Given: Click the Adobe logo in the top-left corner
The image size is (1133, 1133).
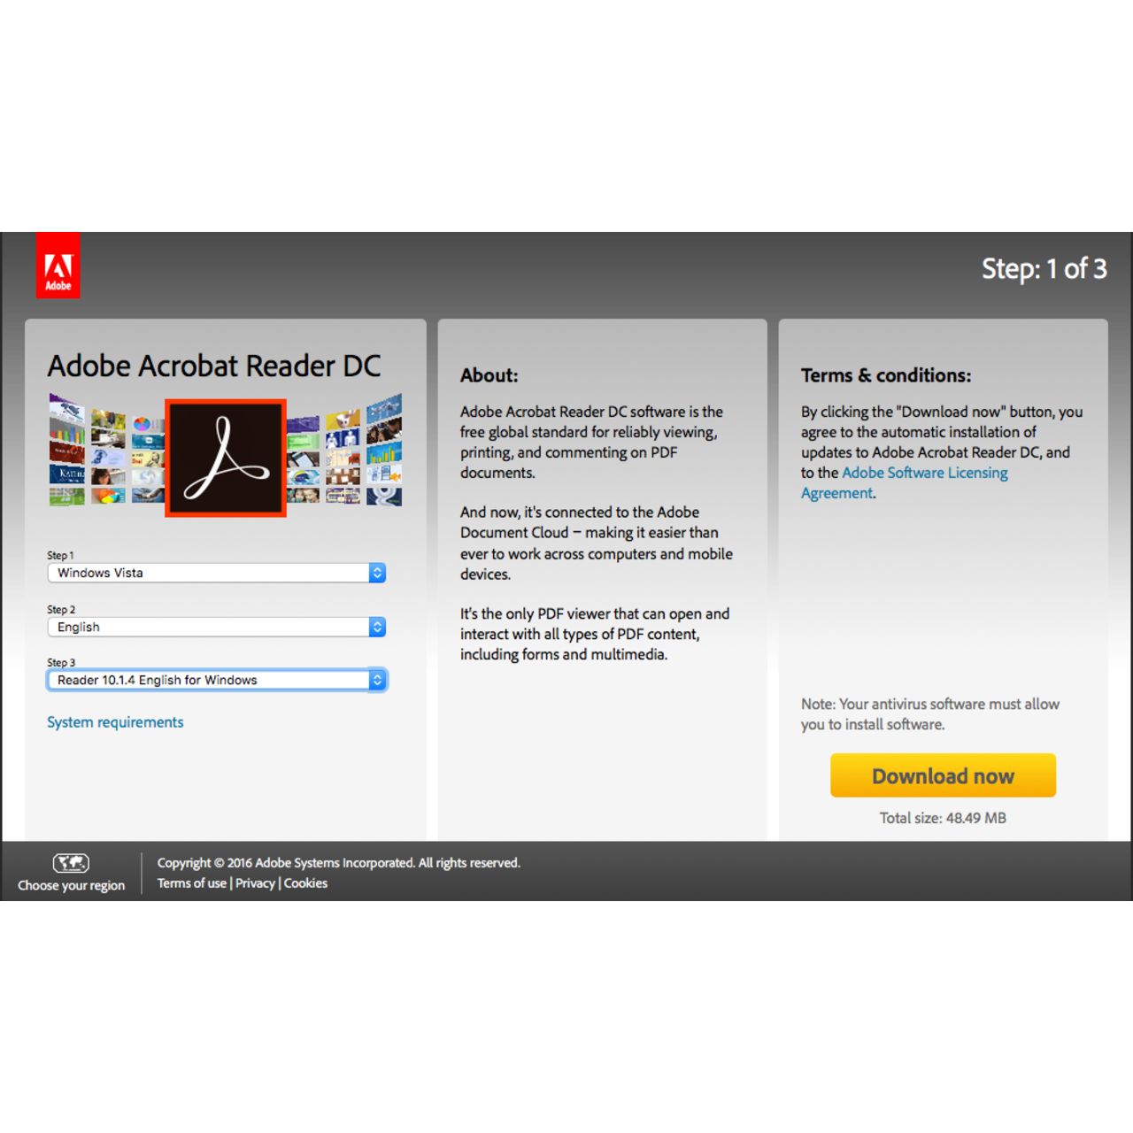Looking at the screenshot, I should coord(58,265).
